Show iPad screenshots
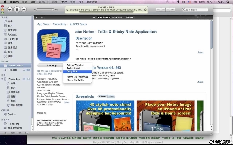 tap(111, 96)
